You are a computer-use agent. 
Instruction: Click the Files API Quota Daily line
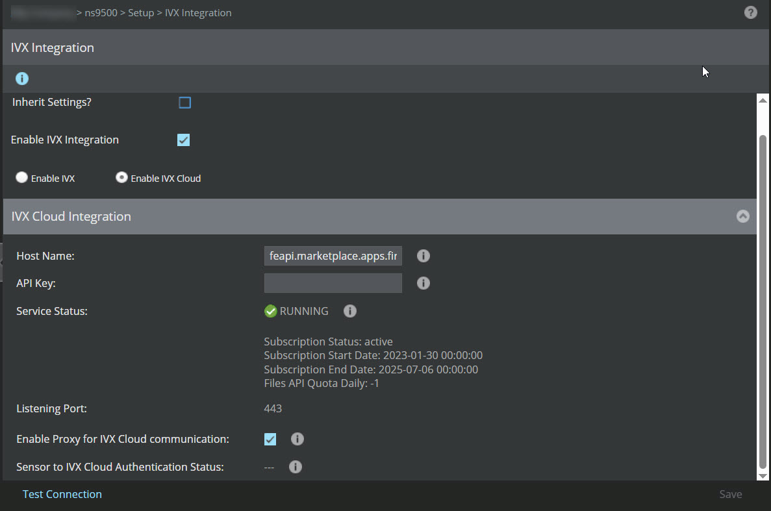click(322, 383)
